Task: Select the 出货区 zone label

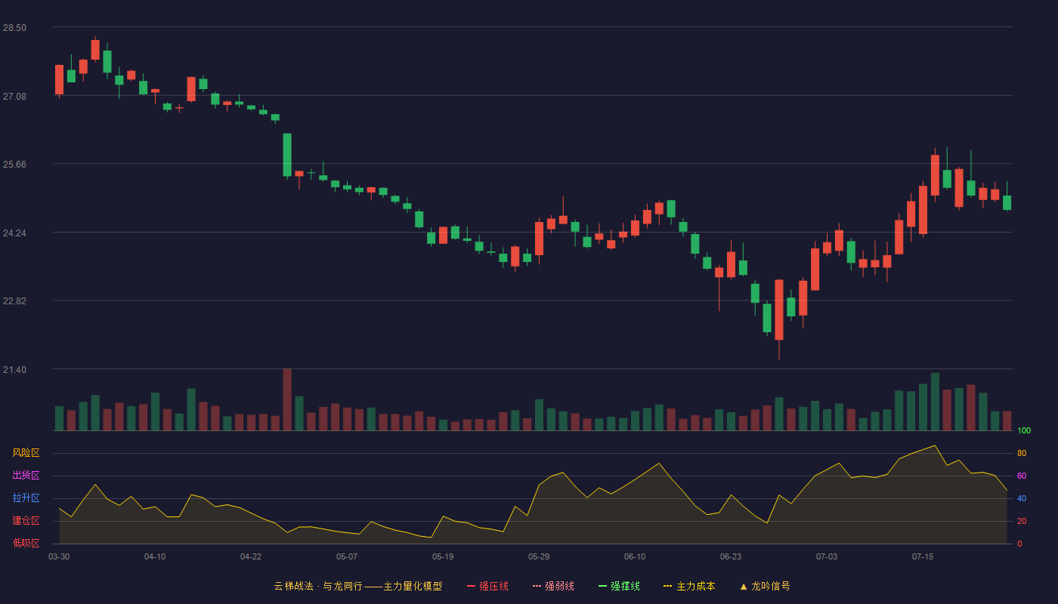Action: pyautogui.click(x=26, y=476)
